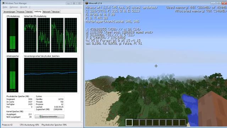Viewport: 227px width, 128px height.
Task: Select the sixth Minecraft hotbar slot
Action: pyautogui.click(x=162, y=123)
